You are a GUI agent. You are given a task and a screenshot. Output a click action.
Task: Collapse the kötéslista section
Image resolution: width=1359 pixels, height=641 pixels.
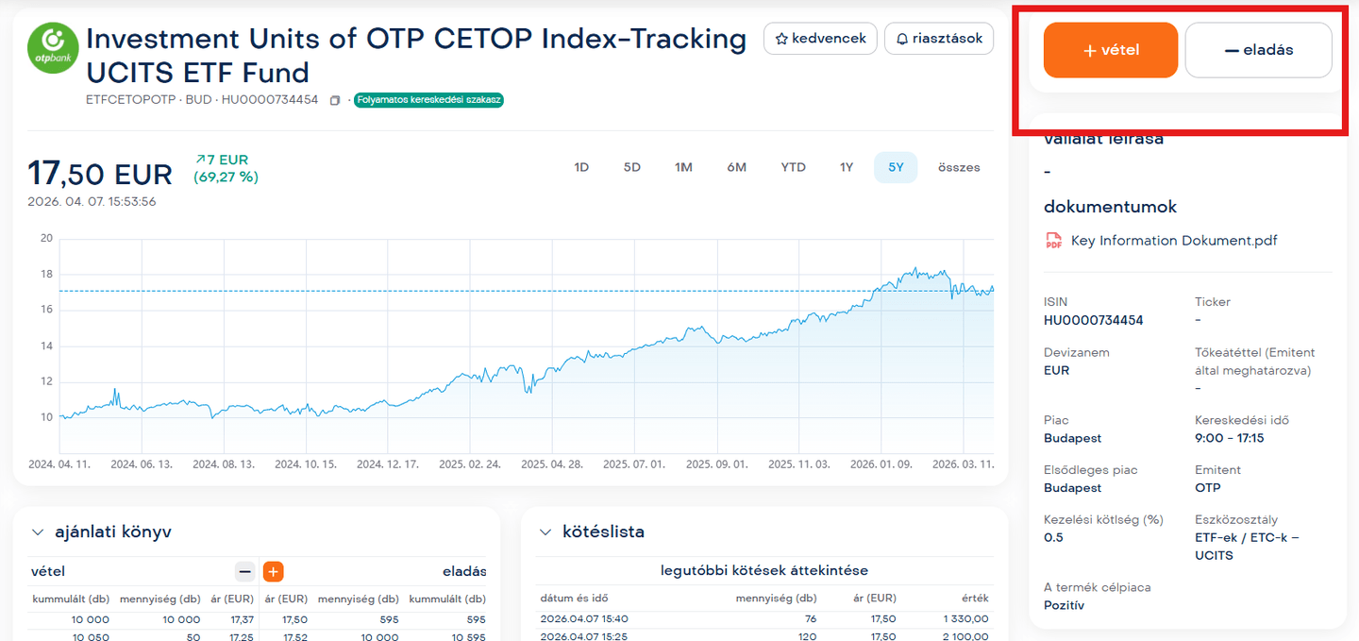pyautogui.click(x=545, y=532)
